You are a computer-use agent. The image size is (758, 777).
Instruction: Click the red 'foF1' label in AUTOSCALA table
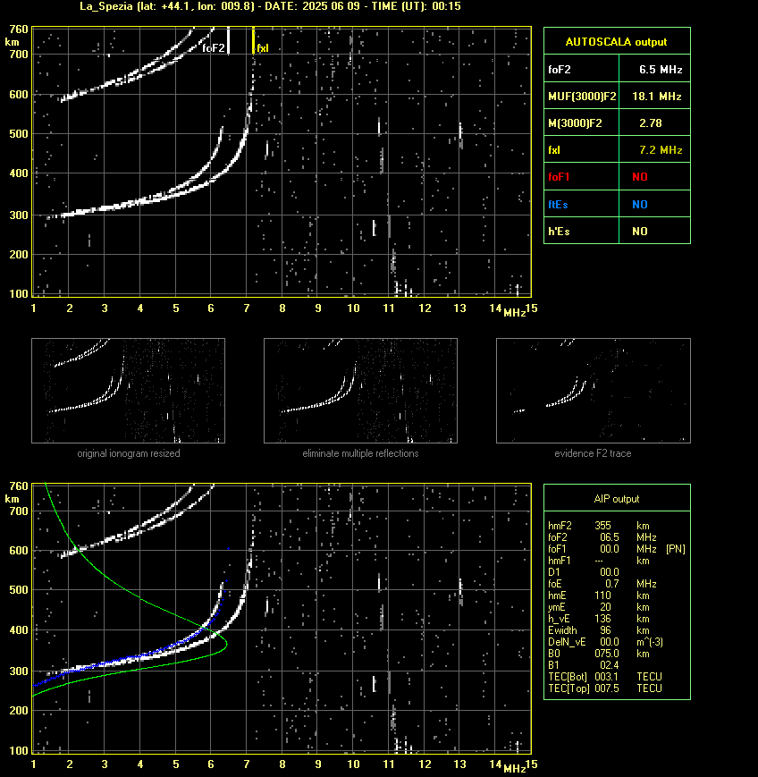click(x=559, y=177)
